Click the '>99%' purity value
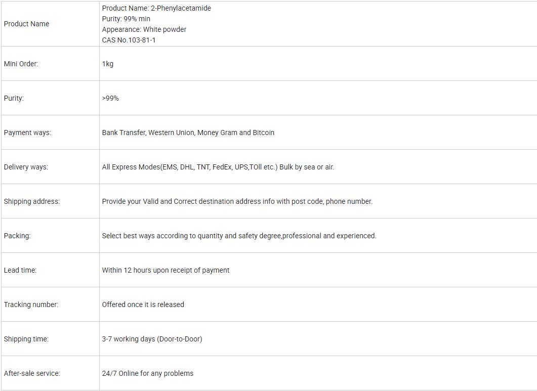 110,98
